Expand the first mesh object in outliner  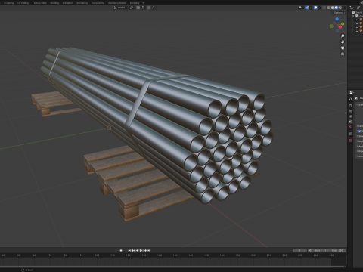pyautogui.click(x=357, y=20)
